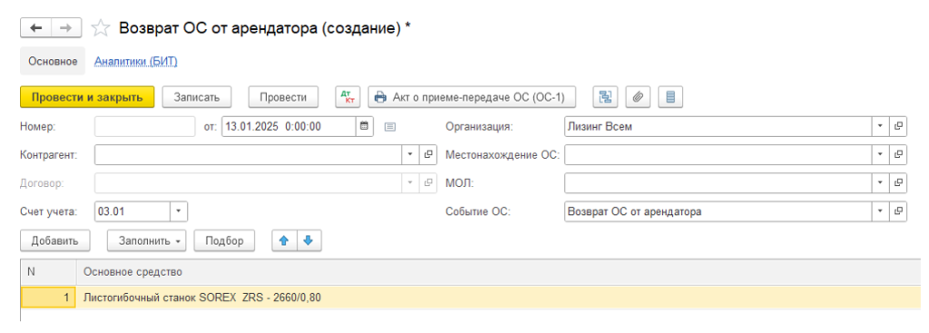Viewport: 929px width, 333px height.
Task: Open the Заполнить dropdown menu
Action: 146,241
